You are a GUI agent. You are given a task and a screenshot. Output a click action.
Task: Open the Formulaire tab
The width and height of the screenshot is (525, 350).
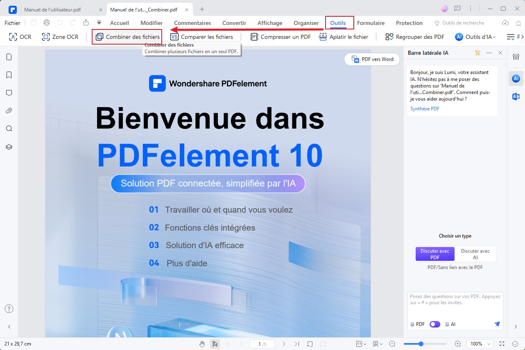(x=371, y=23)
